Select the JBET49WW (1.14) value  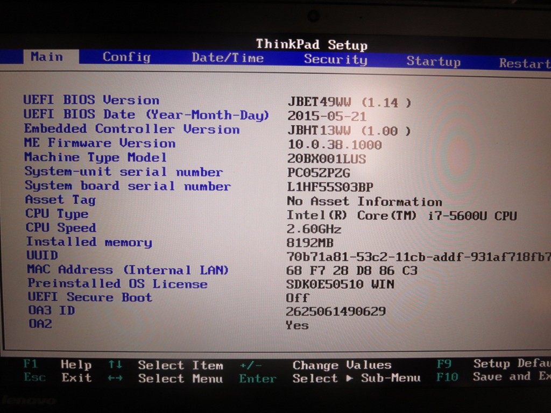(x=349, y=102)
